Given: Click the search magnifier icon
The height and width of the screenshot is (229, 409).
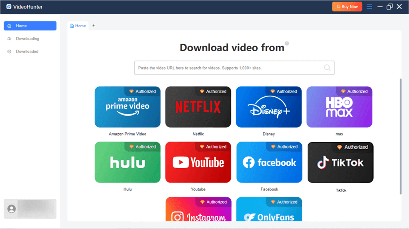Looking at the screenshot, I should pos(327,68).
